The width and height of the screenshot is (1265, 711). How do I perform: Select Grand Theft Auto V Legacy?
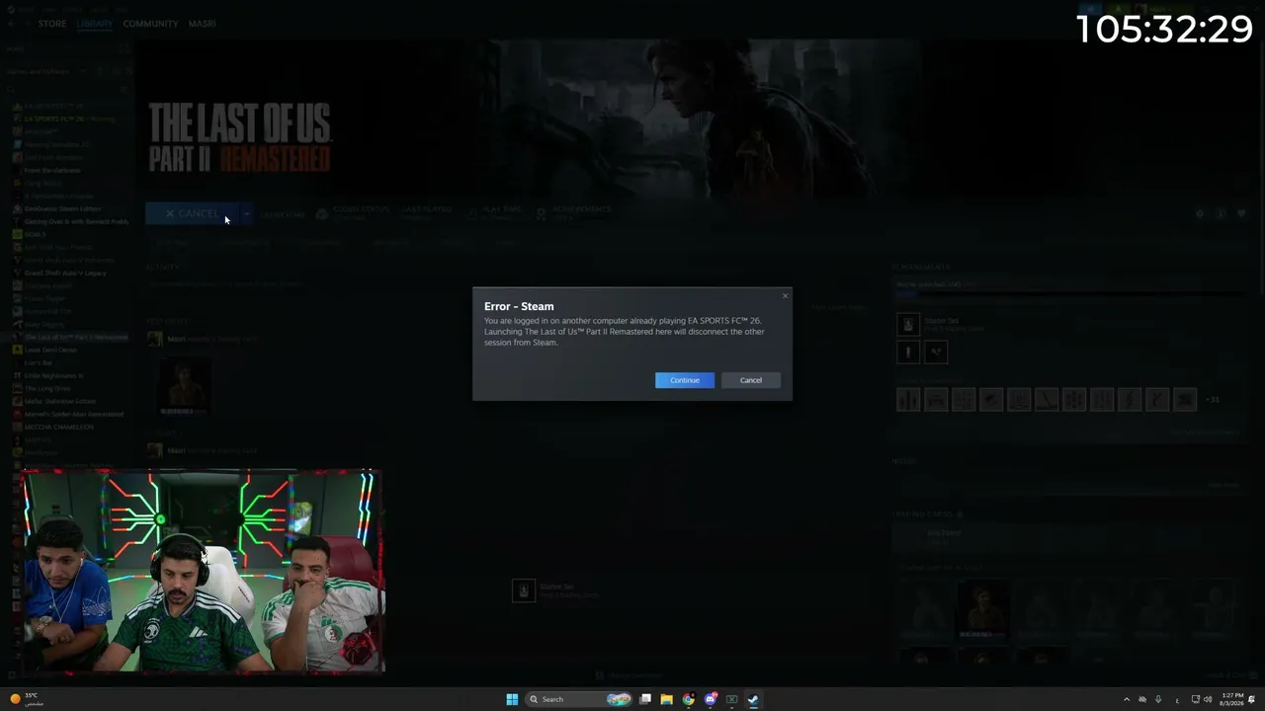(x=69, y=273)
